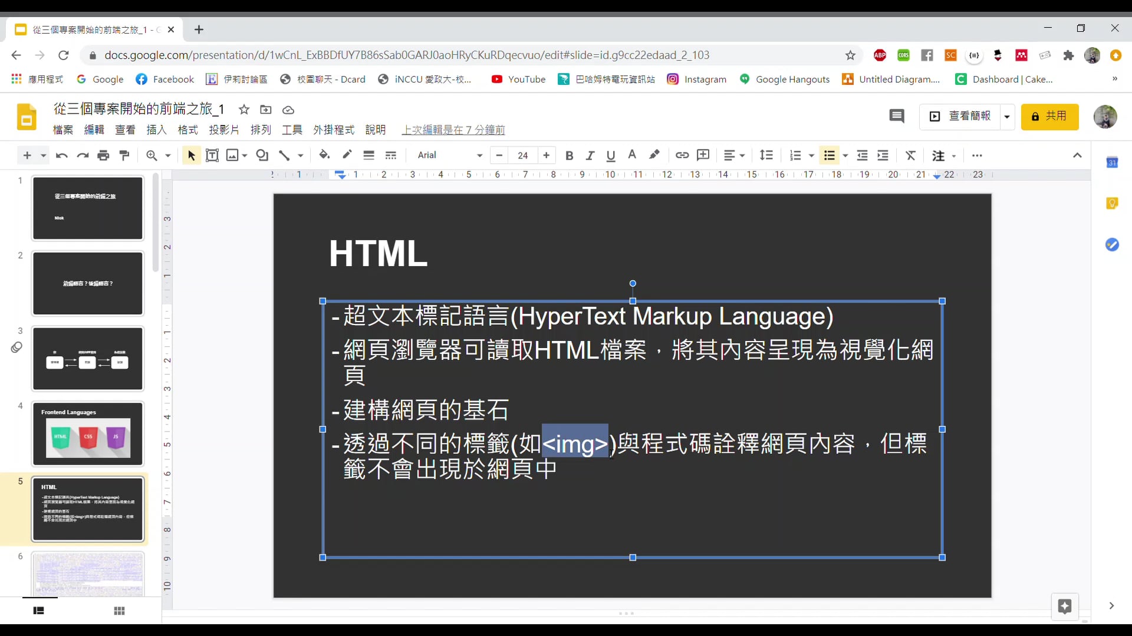This screenshot has width=1132, height=636.
Task: Expand the numbered list options arrow
Action: click(812, 156)
